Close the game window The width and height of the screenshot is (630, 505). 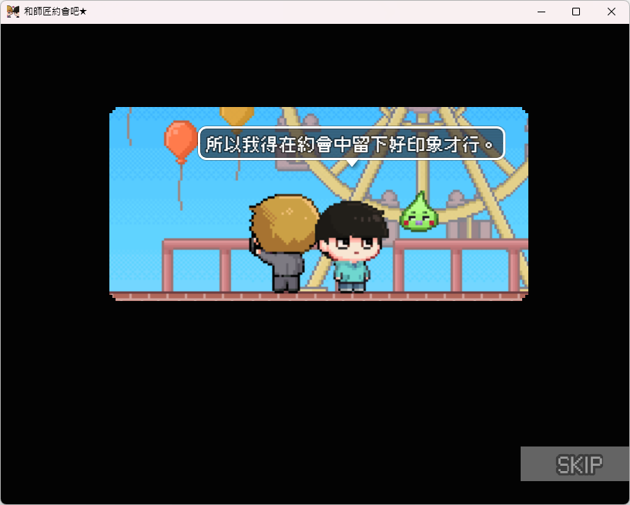611,12
